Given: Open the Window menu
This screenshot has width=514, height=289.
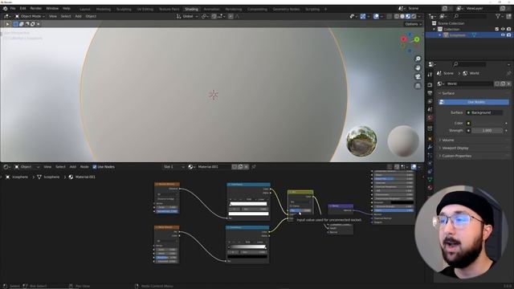Looking at the screenshot, I should pyautogui.click(x=52, y=9).
